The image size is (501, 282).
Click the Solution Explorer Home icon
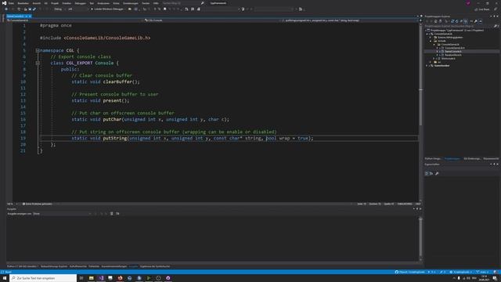(x=436, y=21)
